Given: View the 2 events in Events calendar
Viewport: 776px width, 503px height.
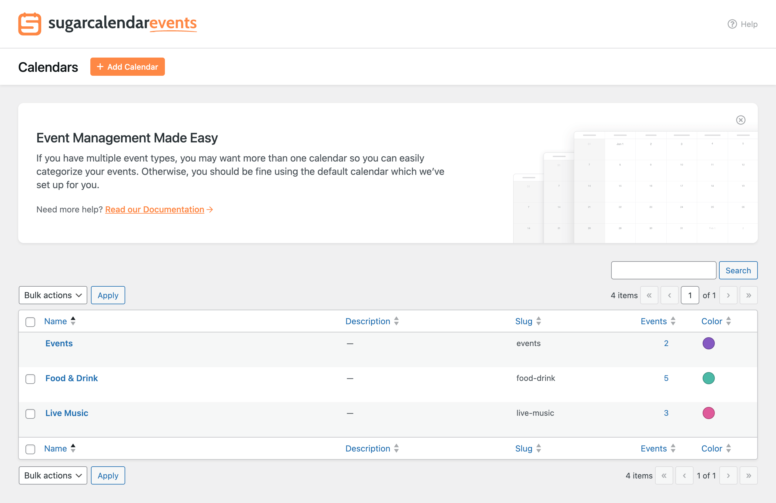Looking at the screenshot, I should (x=666, y=343).
